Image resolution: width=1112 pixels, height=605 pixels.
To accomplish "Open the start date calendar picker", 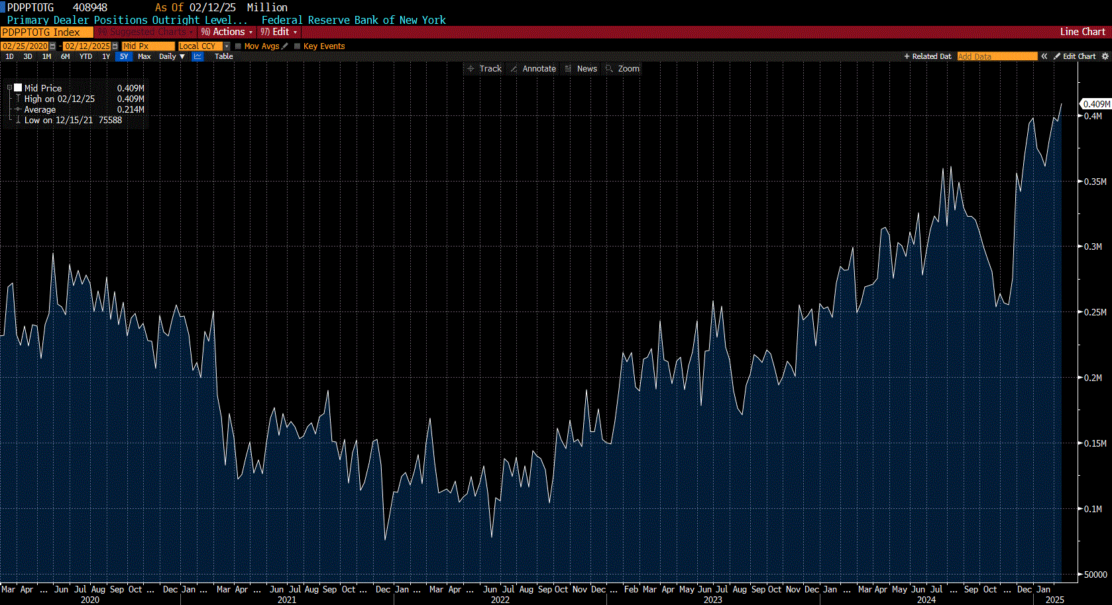I will [x=53, y=46].
